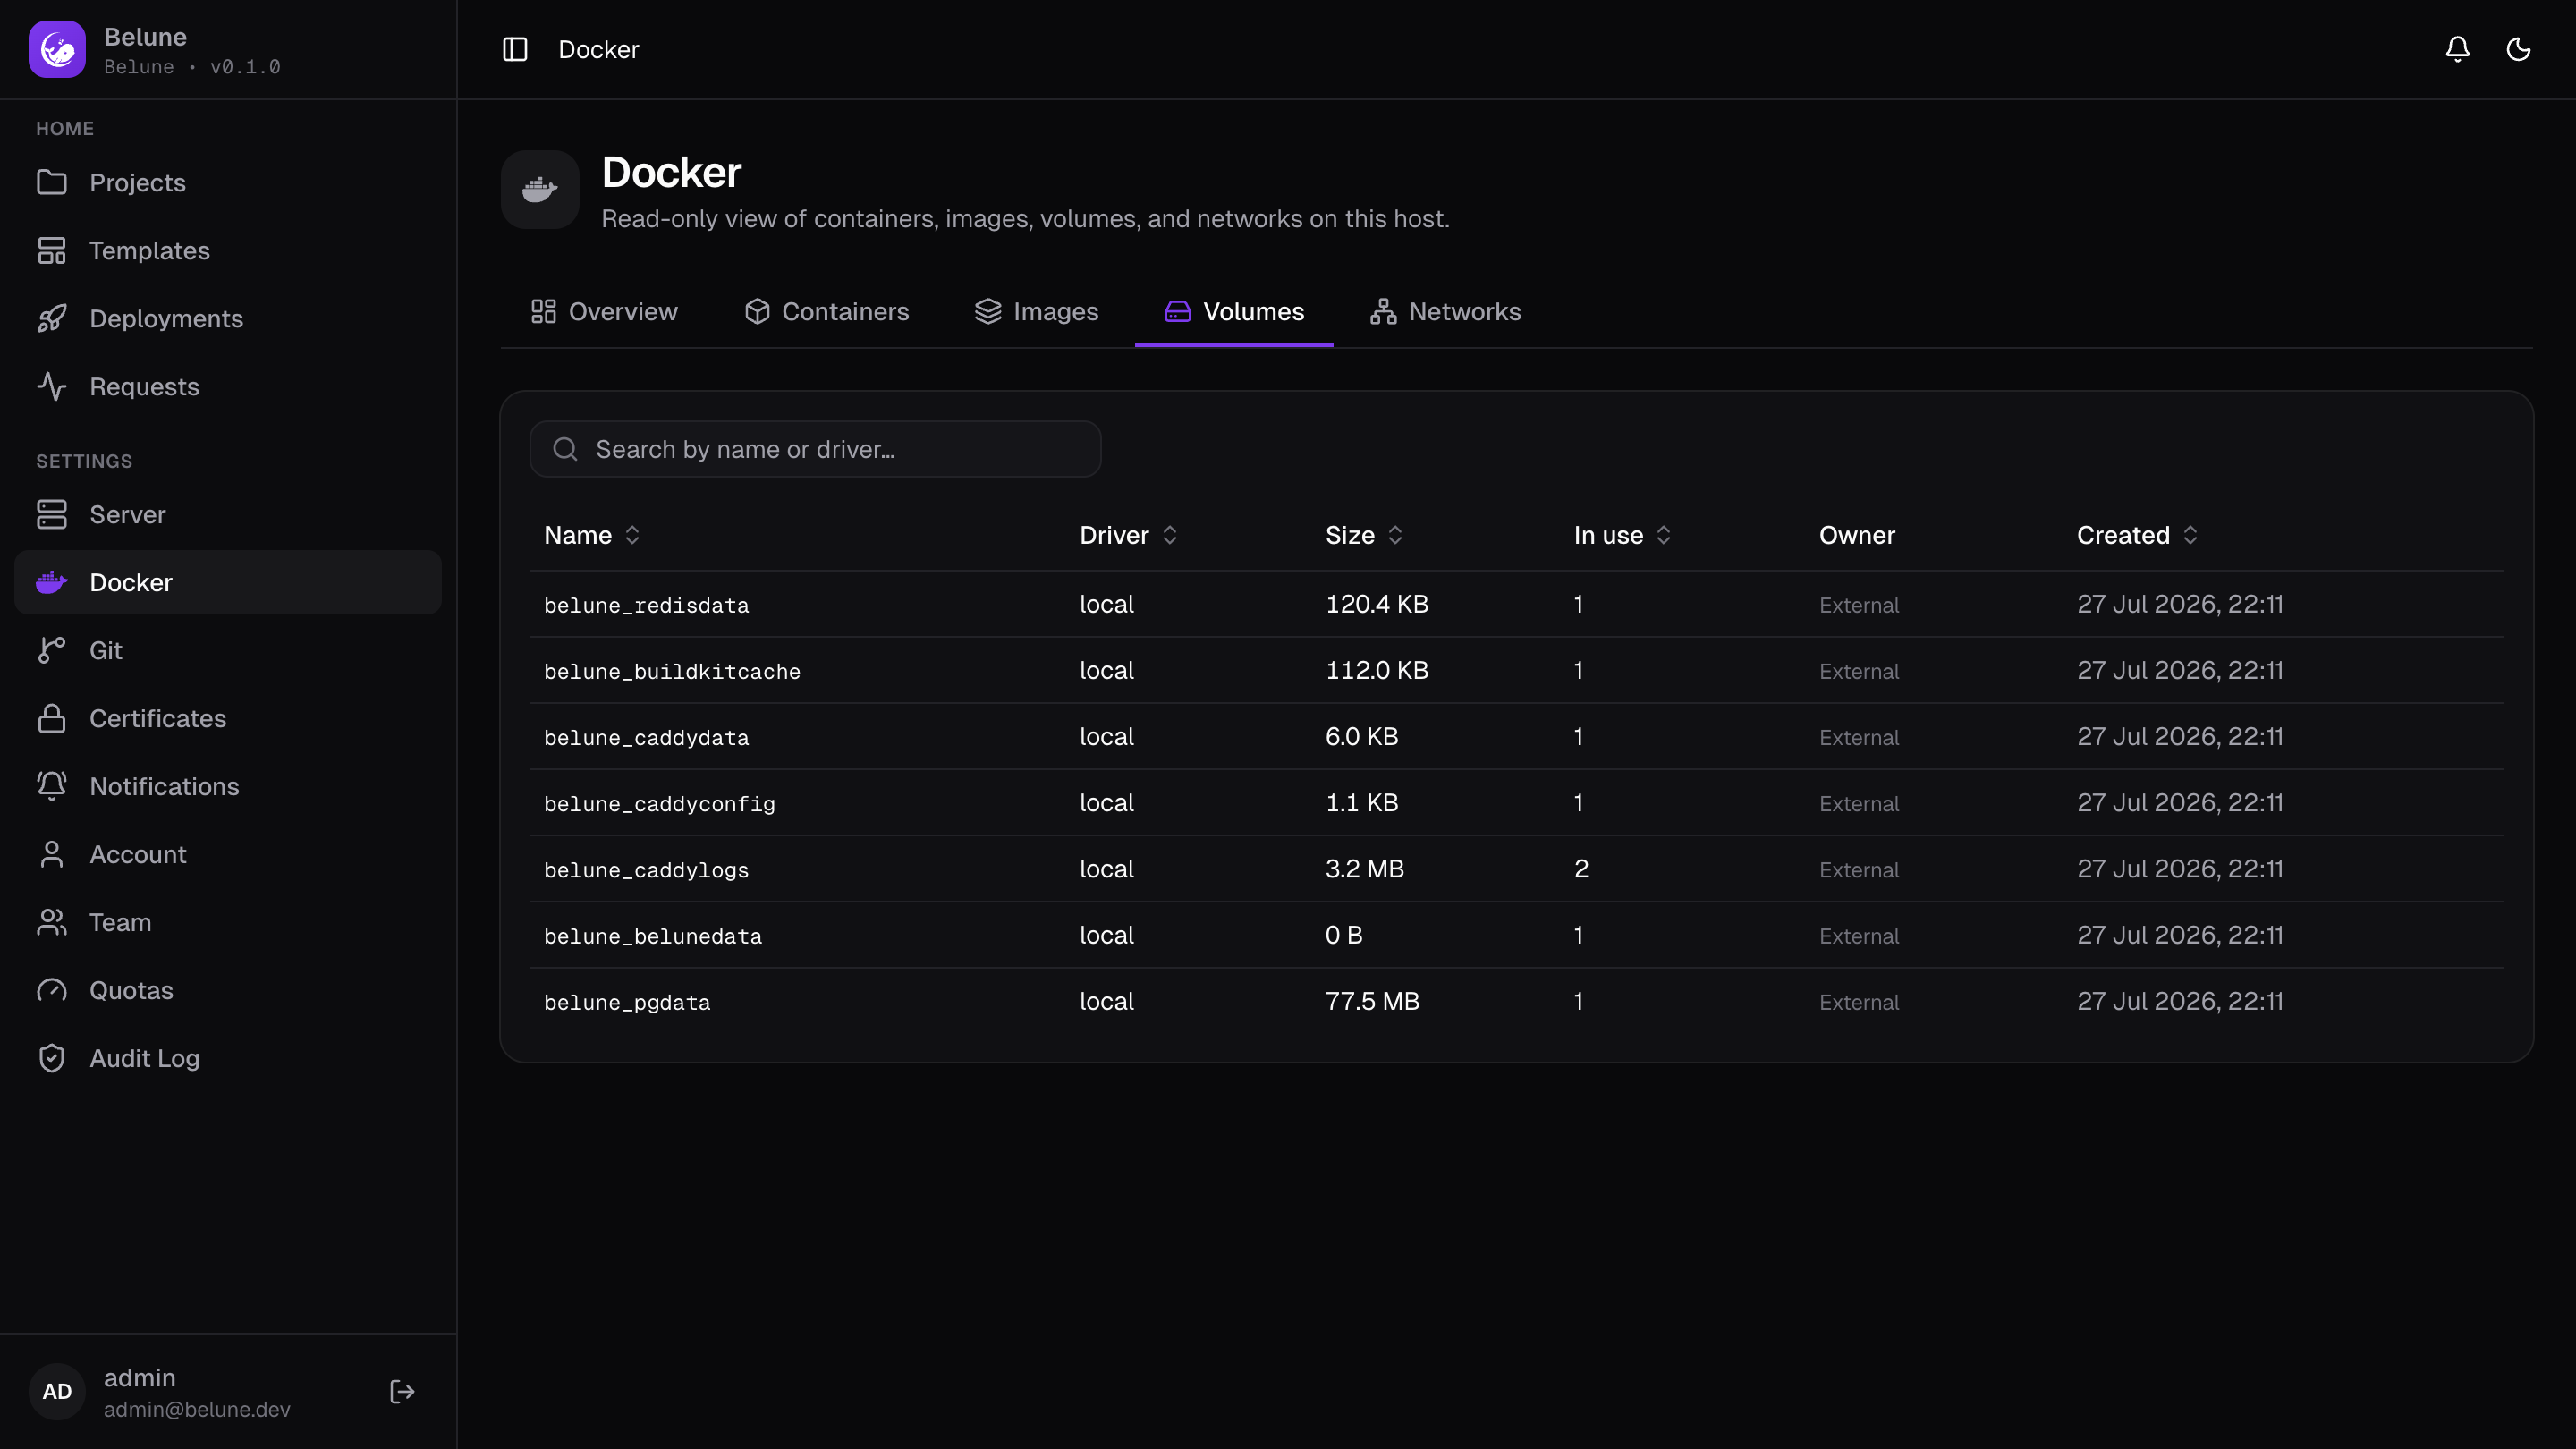Select the belune_caddylogs volume name
Viewport: 2576px width, 1449px height.
click(646, 870)
